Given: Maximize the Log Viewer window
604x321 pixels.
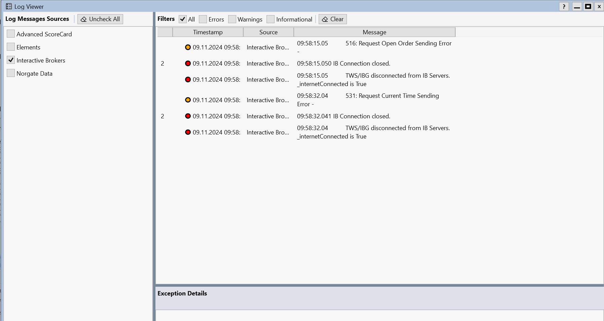Looking at the screenshot, I should pos(588,6).
